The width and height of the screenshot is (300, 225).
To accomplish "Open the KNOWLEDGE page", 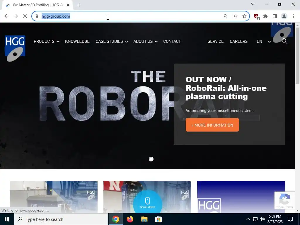I will 77,41.
